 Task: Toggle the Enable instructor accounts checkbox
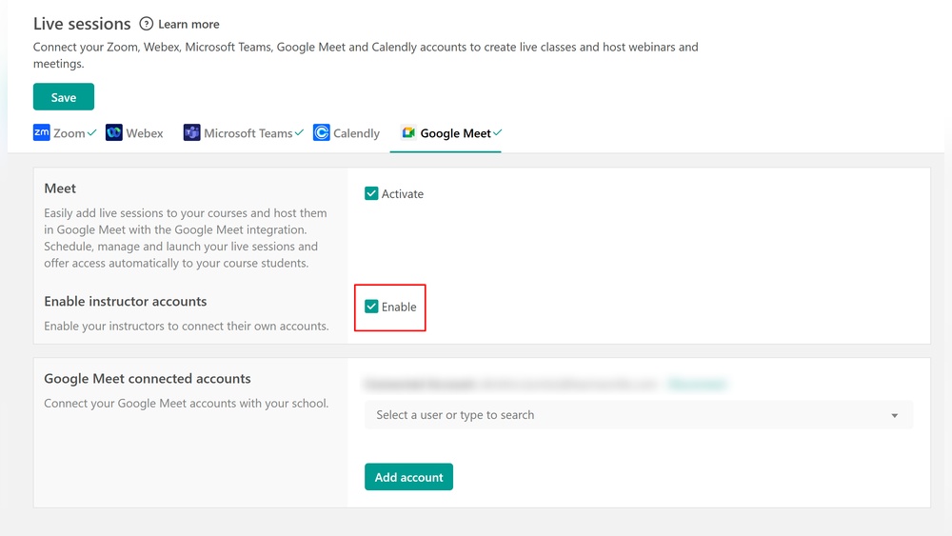(x=371, y=307)
